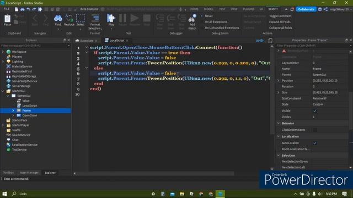
Task: Click the Format Selection icon
Action: [95, 18]
